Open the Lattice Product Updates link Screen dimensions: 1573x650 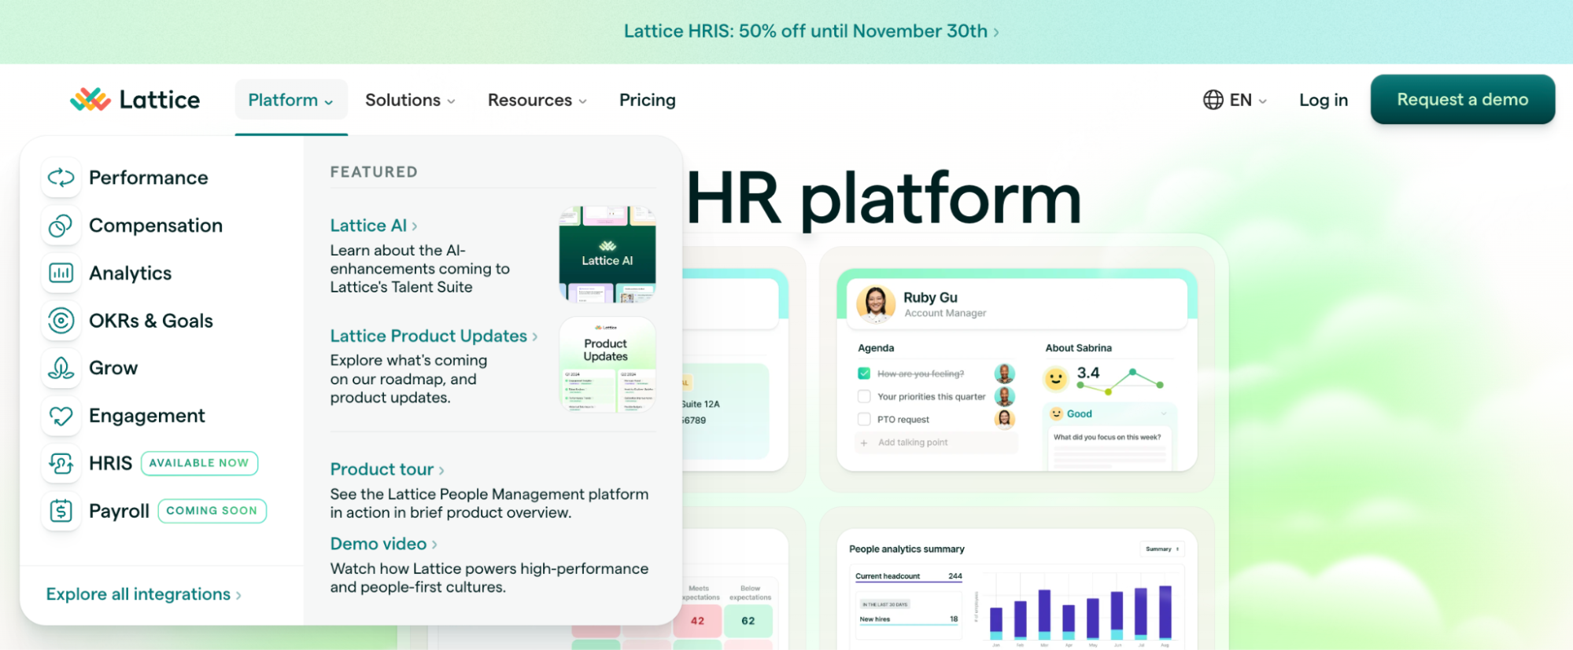[x=434, y=336]
